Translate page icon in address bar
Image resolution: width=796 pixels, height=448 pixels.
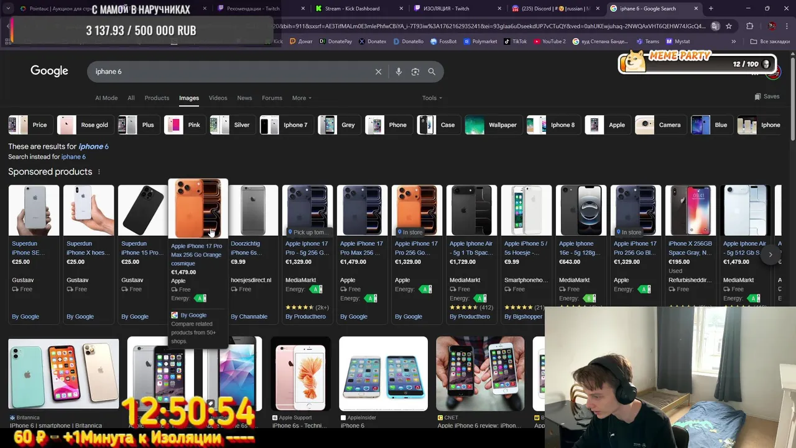(716, 26)
